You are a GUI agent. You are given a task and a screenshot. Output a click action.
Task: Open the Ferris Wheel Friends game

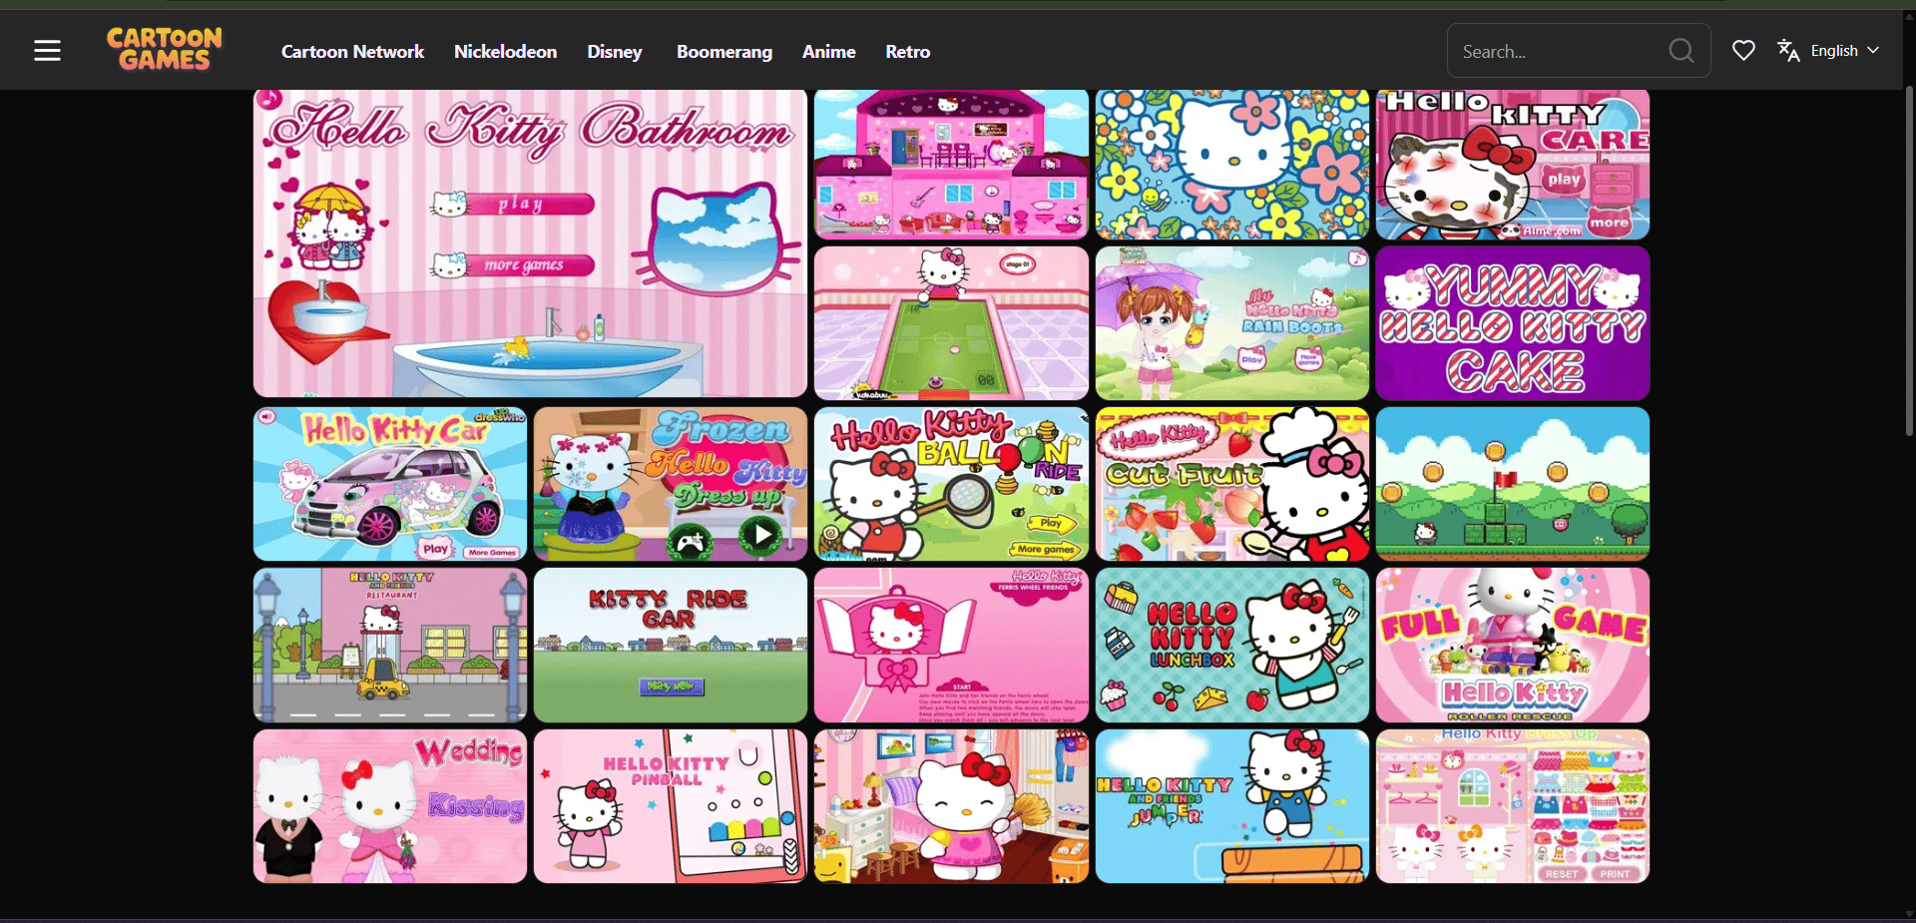[951, 646]
